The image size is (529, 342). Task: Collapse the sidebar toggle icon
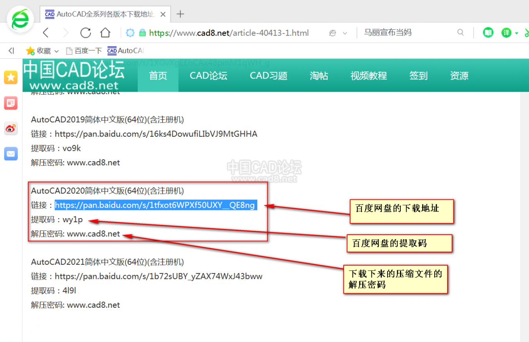tap(11, 51)
